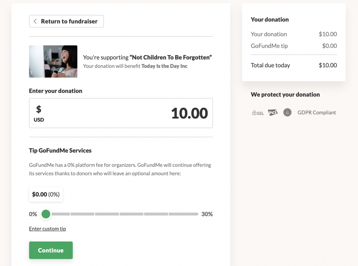
Task: Click the Not Children To Be Forgotten title
Action: [170, 57]
